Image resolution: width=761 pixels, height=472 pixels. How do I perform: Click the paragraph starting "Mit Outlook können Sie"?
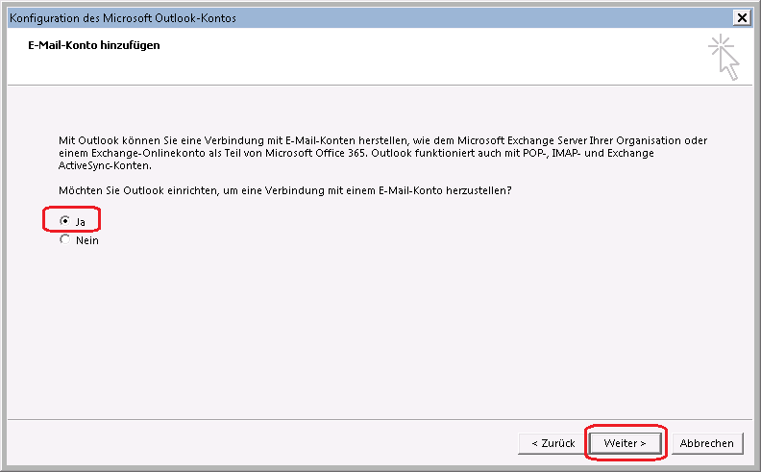pos(382,153)
